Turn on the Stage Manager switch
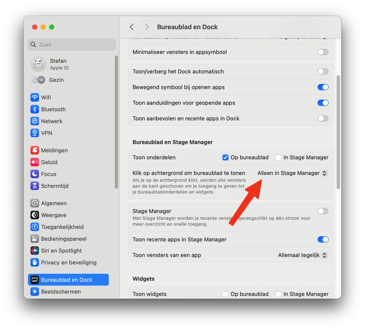This screenshot has height=330, width=365. click(x=323, y=211)
